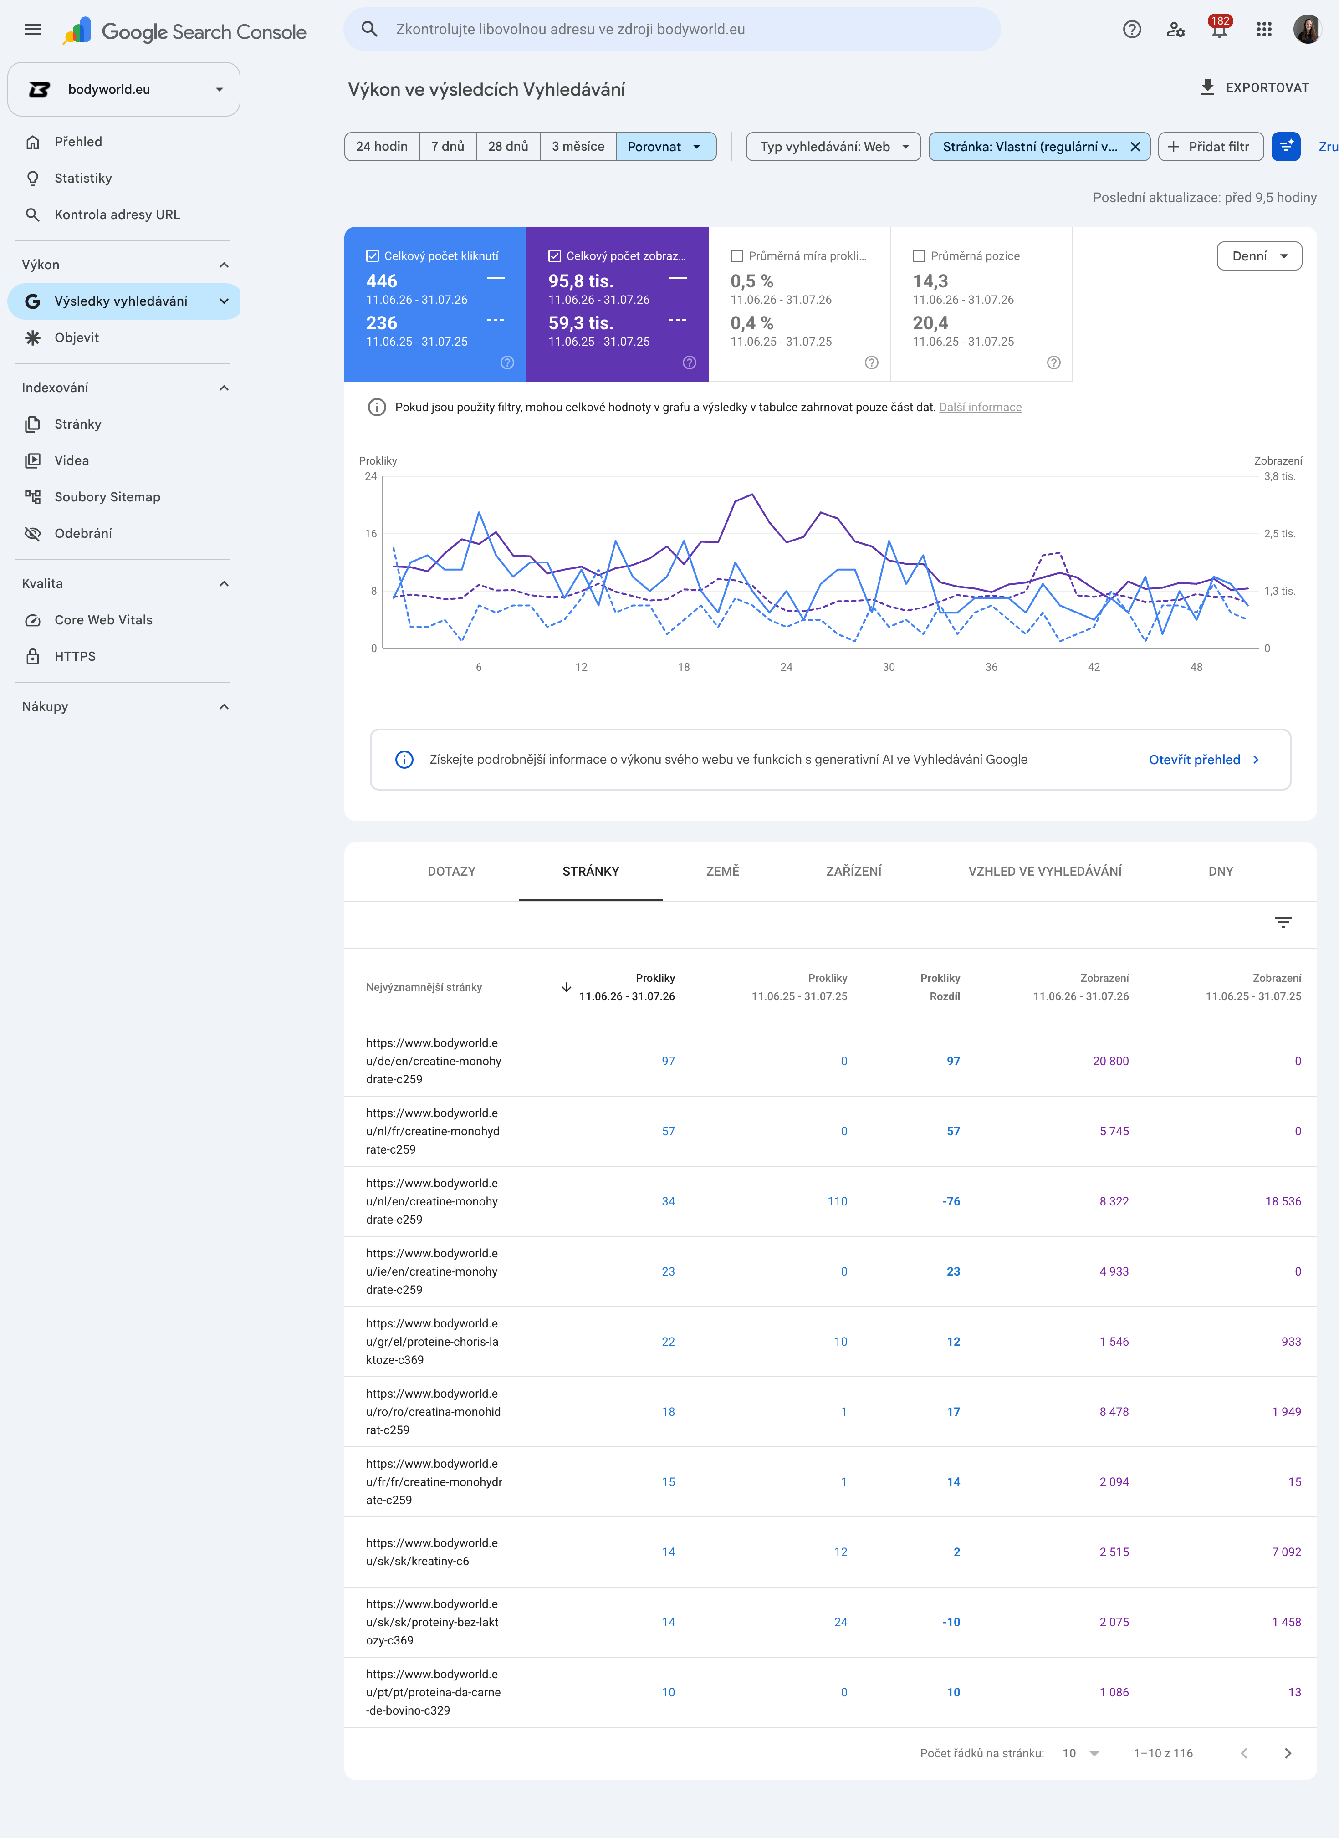
Task: Switch to the DOTAZY tab
Action: (451, 871)
